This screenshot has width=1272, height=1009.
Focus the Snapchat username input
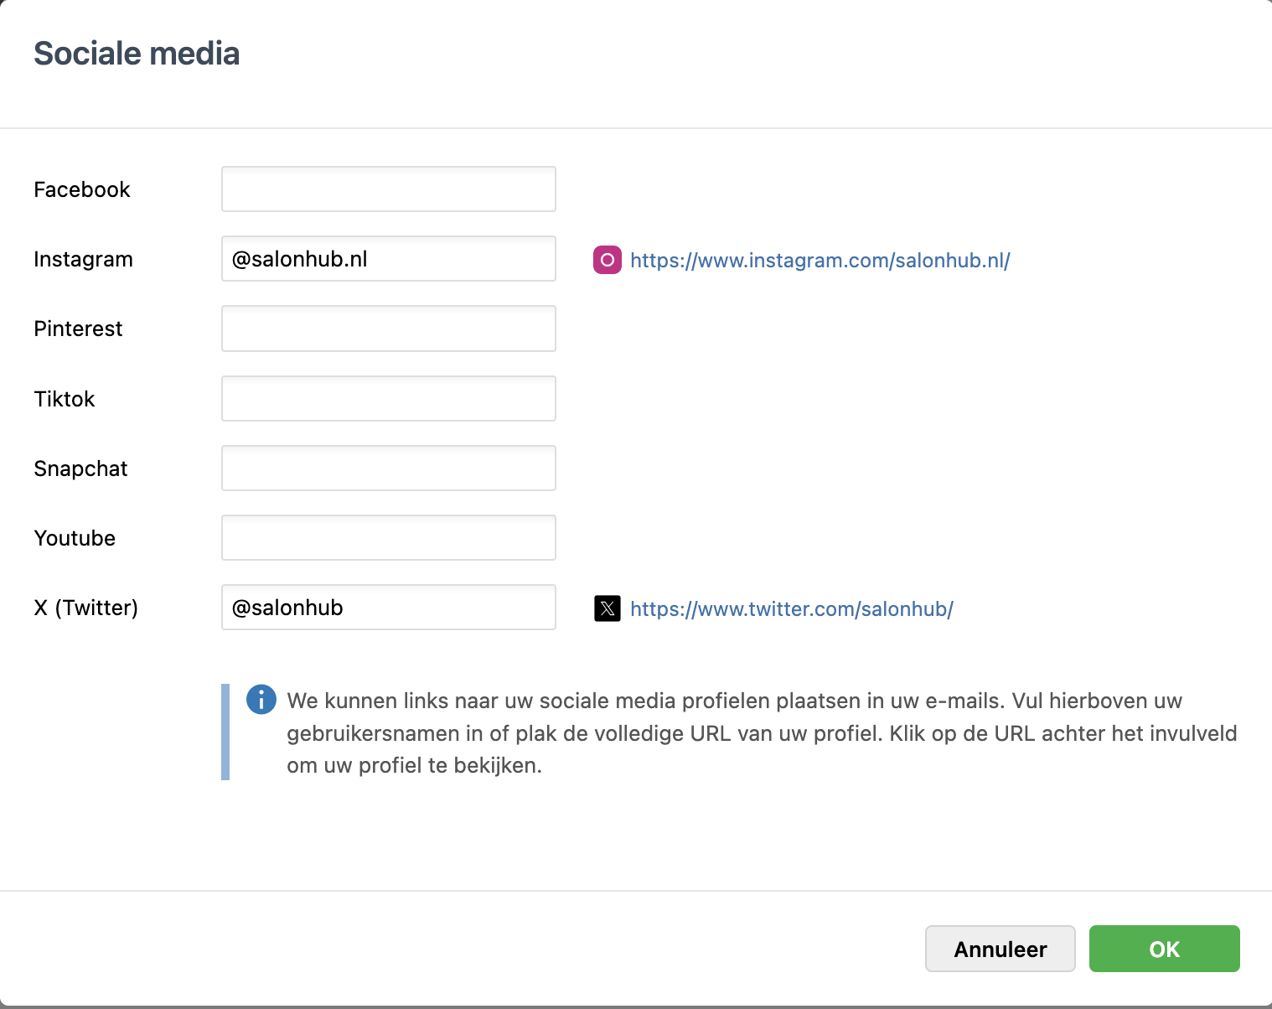(388, 468)
